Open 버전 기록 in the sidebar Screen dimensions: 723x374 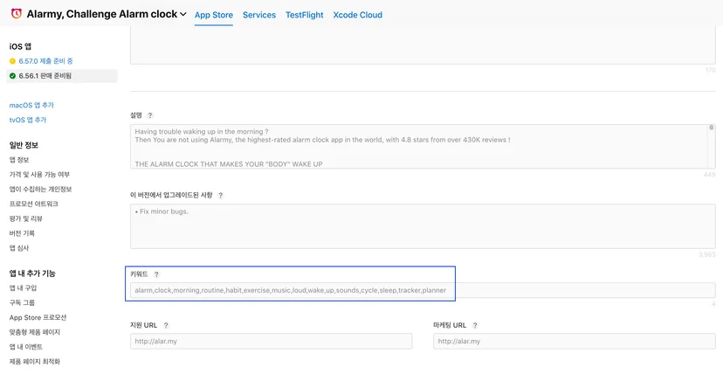coord(22,233)
